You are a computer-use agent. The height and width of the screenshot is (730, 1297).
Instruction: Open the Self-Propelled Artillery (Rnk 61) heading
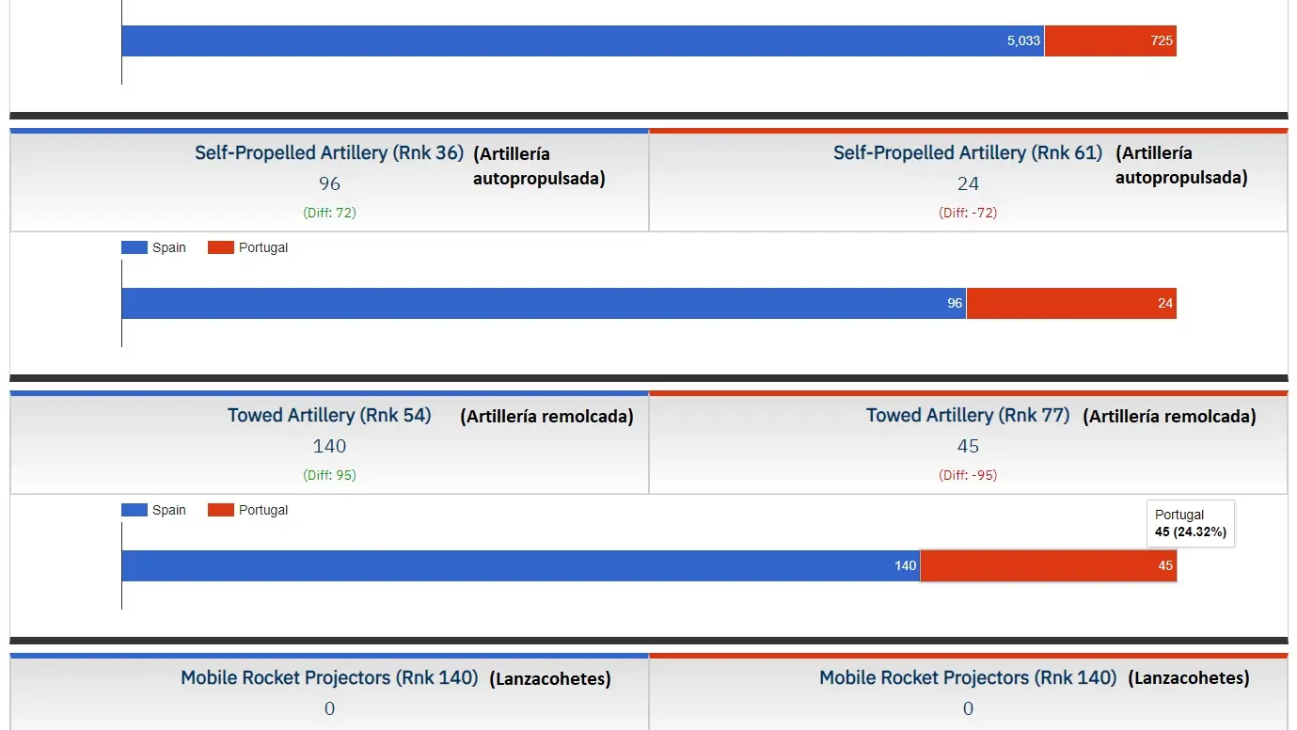tap(967, 152)
